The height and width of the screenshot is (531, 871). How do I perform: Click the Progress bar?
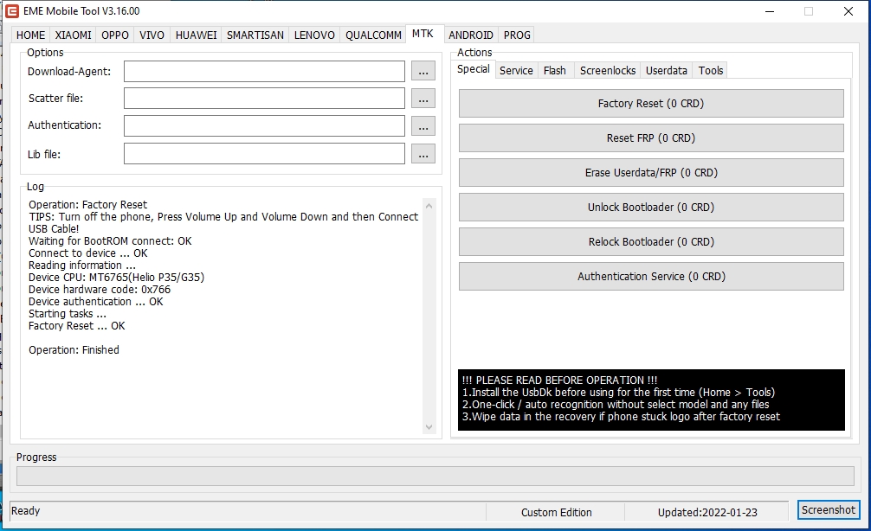tap(435, 477)
